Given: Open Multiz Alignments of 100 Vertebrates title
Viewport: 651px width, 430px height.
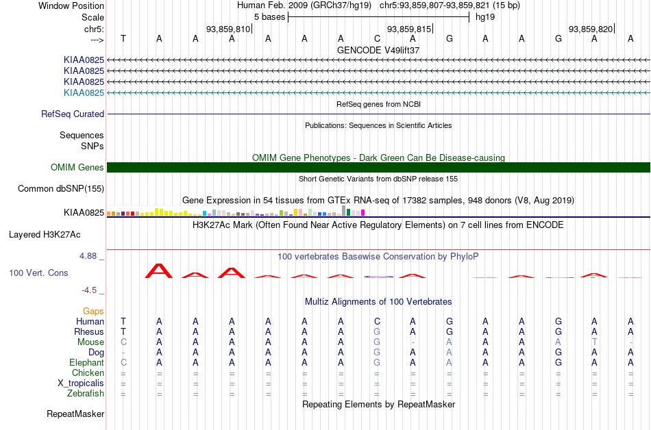Looking at the screenshot, I should (x=378, y=302).
